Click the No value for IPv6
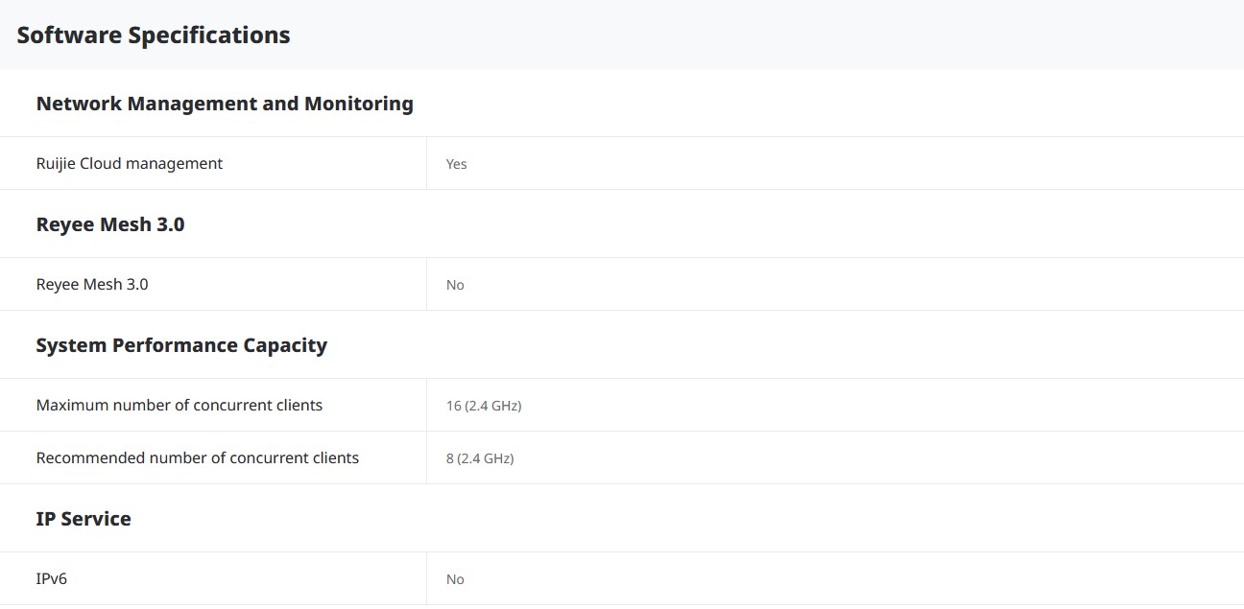The width and height of the screenshot is (1244, 609). click(x=455, y=579)
